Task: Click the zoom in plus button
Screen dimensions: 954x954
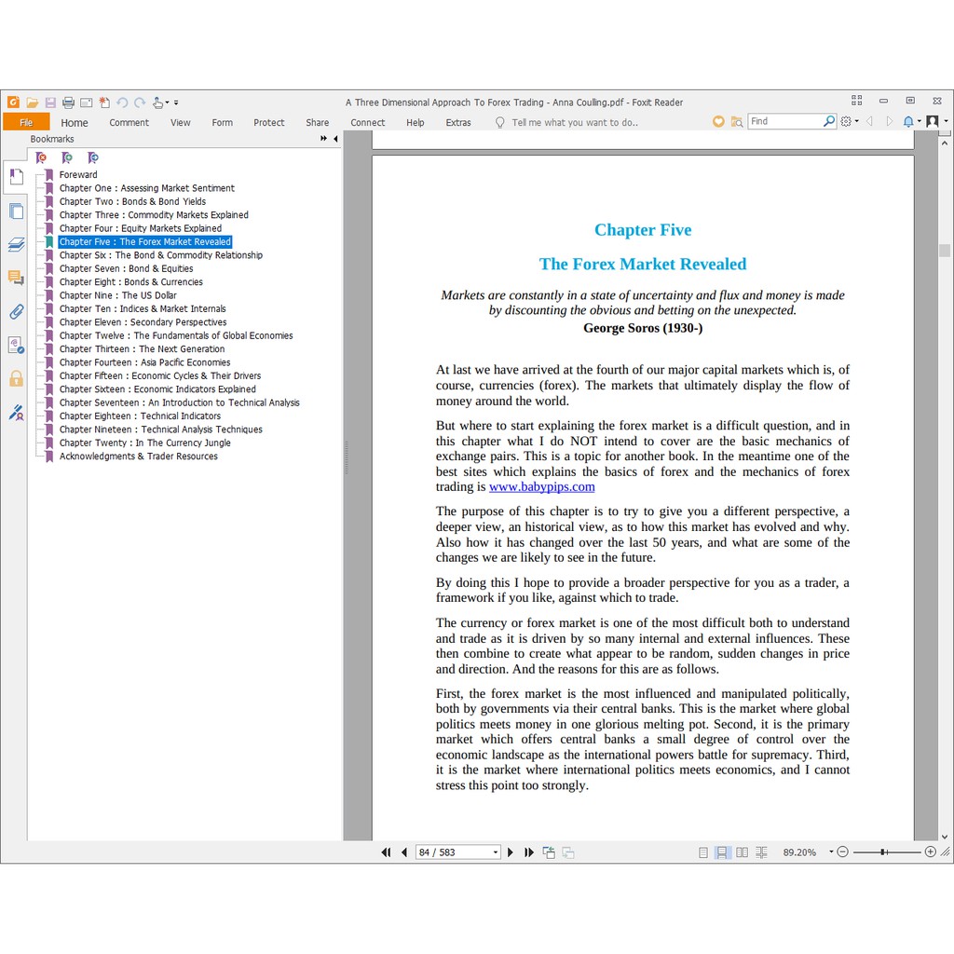Action: pyautogui.click(x=931, y=852)
